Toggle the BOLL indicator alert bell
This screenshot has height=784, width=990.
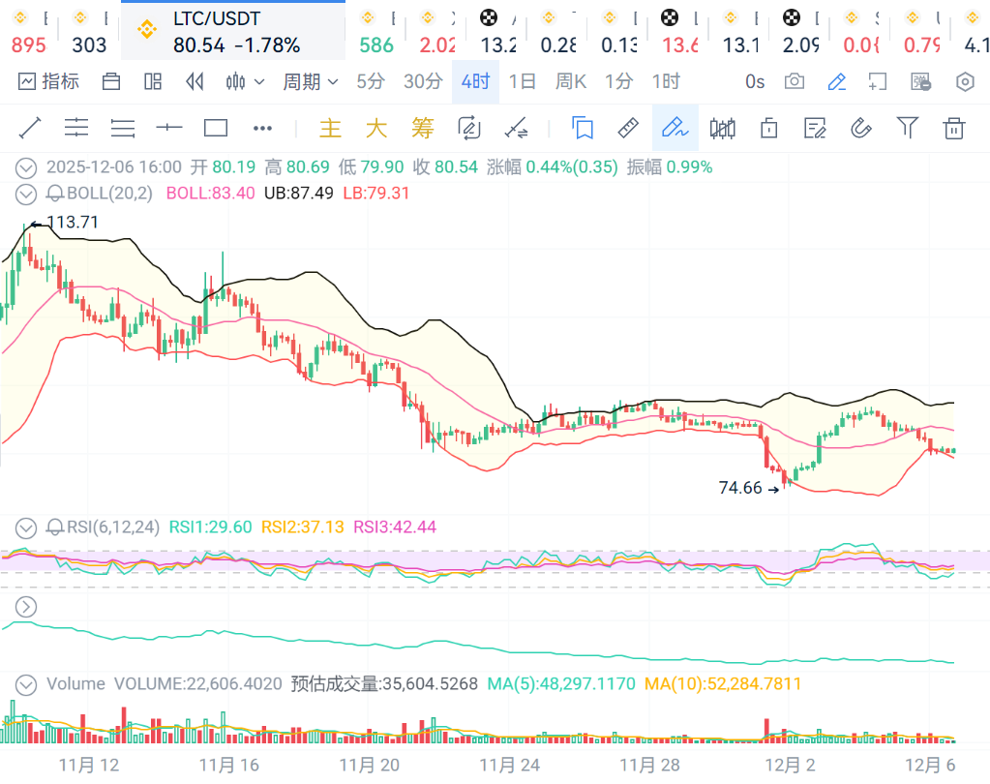click(55, 194)
